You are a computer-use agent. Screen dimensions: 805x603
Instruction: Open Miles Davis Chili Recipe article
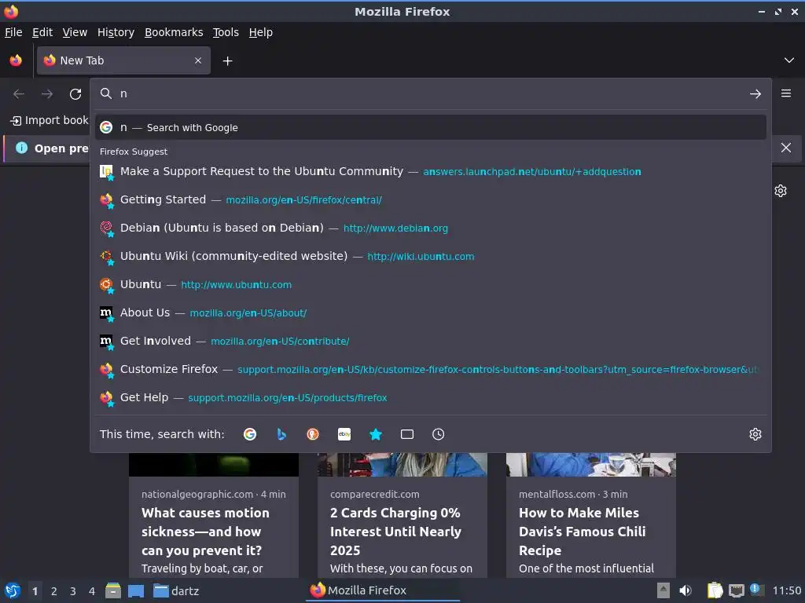point(583,532)
